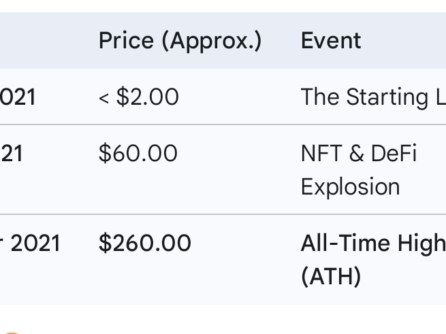Click the word "DeFi" in the second row
This screenshot has width=446, height=334.
(394, 154)
